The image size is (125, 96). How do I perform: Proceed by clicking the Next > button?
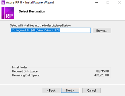[70, 90]
